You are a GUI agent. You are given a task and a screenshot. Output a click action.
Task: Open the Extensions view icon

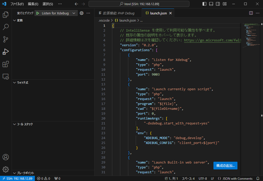6,64
